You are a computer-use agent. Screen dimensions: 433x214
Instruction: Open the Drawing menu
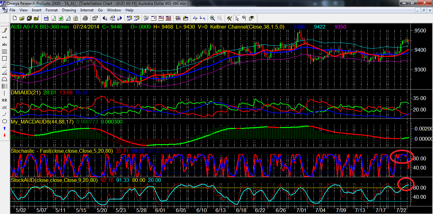point(69,10)
